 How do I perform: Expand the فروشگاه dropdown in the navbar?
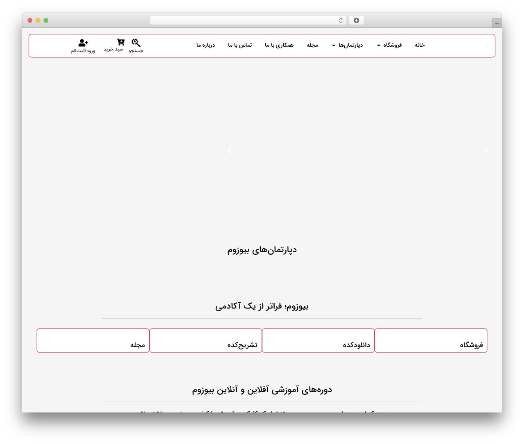point(389,45)
